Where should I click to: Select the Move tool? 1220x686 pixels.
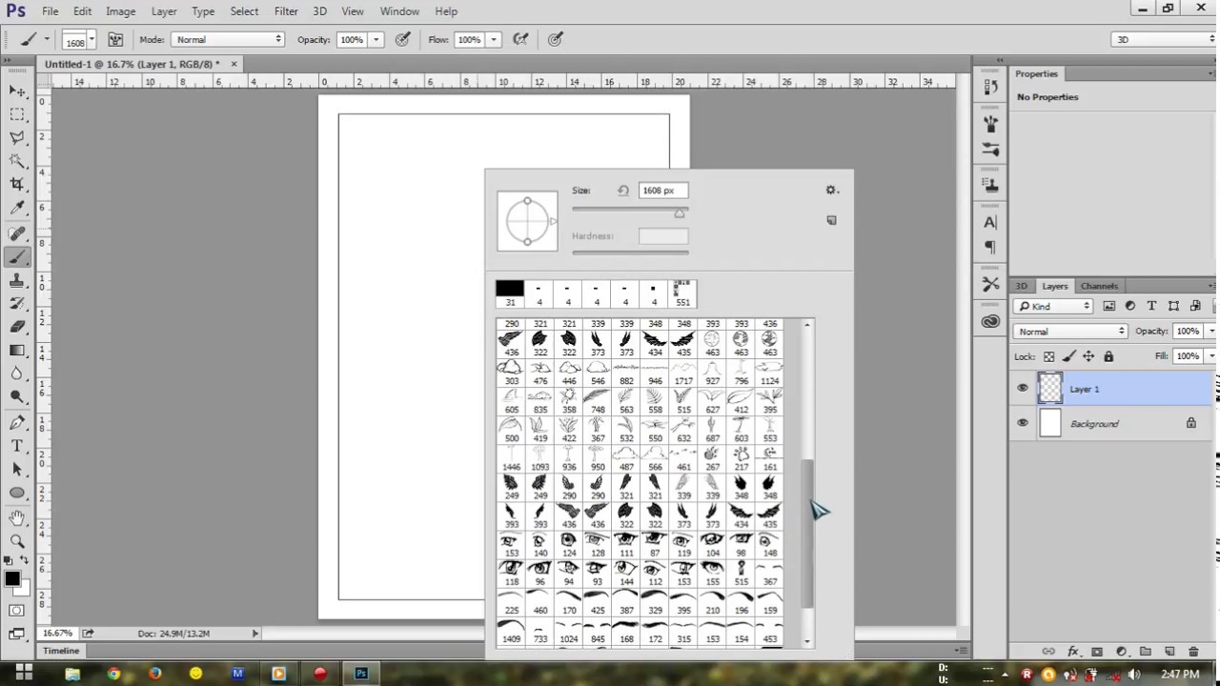[x=17, y=91]
